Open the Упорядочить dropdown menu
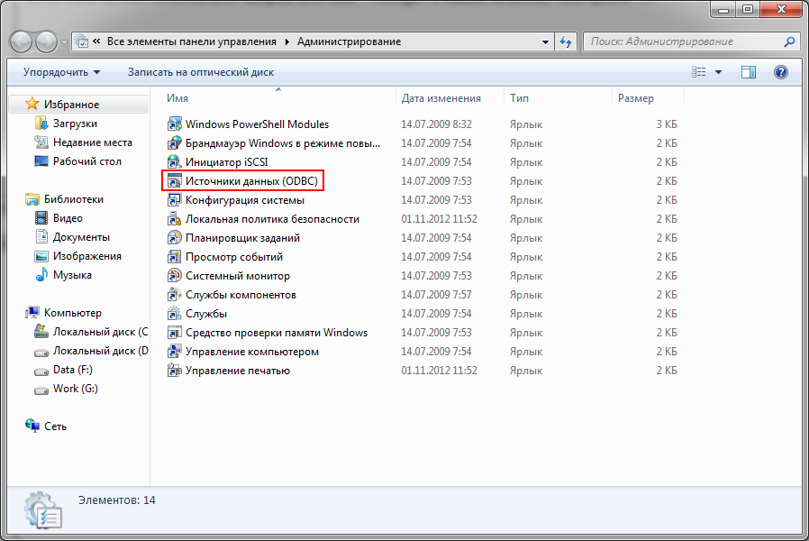The image size is (809, 541). pyautogui.click(x=61, y=72)
